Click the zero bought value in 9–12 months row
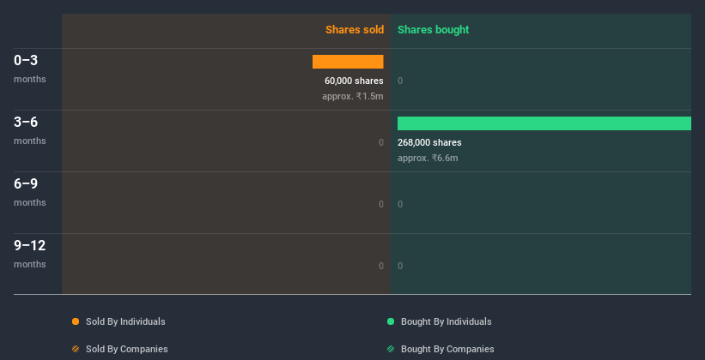The image size is (705, 360). point(400,267)
